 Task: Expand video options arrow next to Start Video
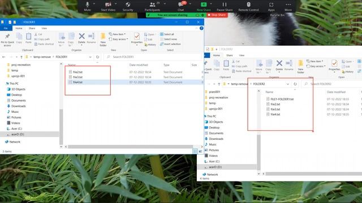115,4
